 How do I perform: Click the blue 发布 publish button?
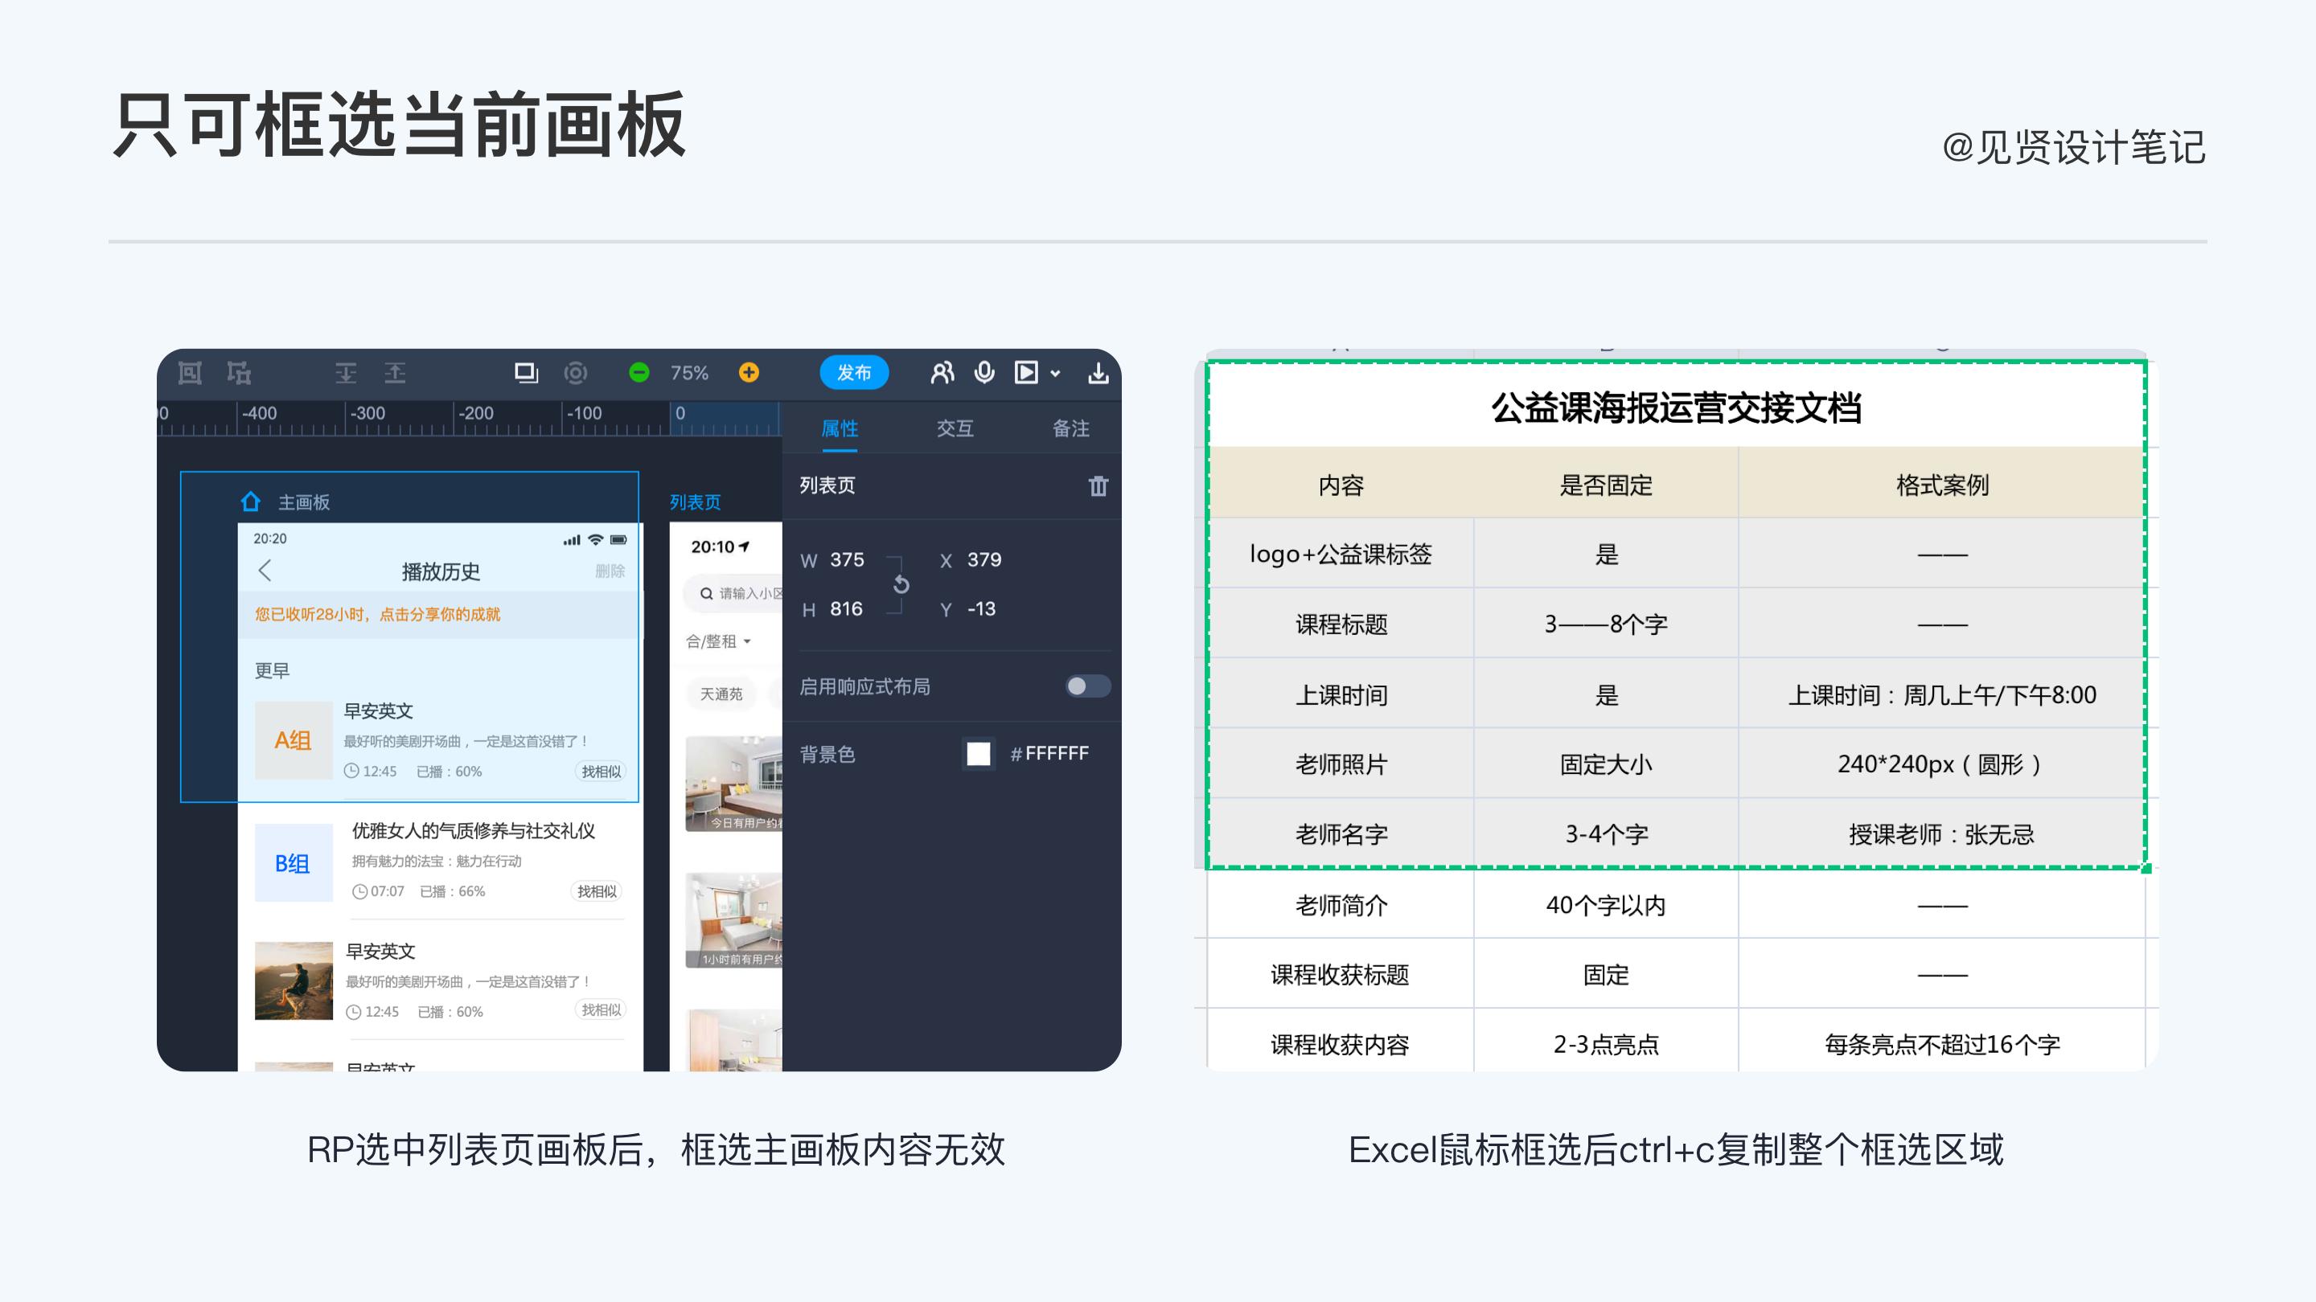(854, 372)
